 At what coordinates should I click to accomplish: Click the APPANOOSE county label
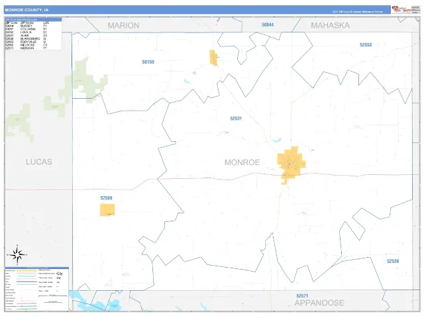coord(319,303)
